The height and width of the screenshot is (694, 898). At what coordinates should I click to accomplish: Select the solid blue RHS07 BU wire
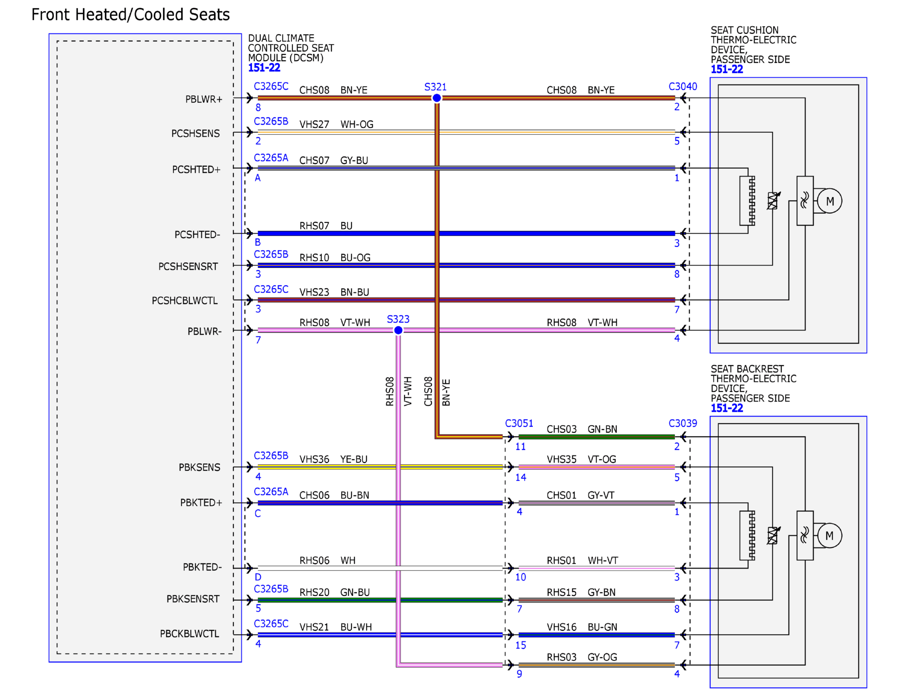click(x=466, y=233)
